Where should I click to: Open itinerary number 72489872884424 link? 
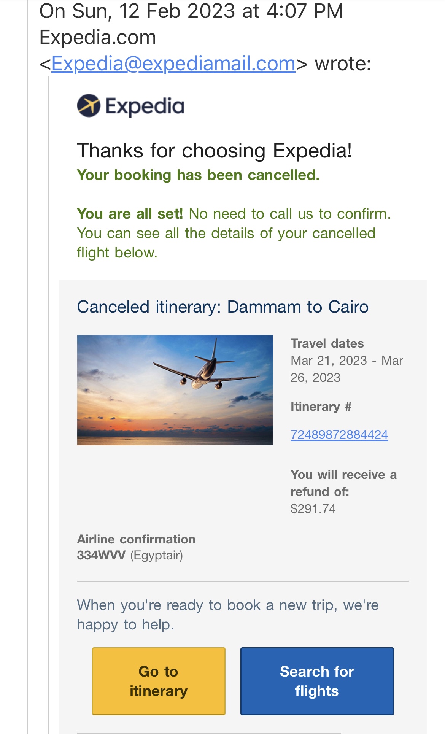click(x=339, y=434)
